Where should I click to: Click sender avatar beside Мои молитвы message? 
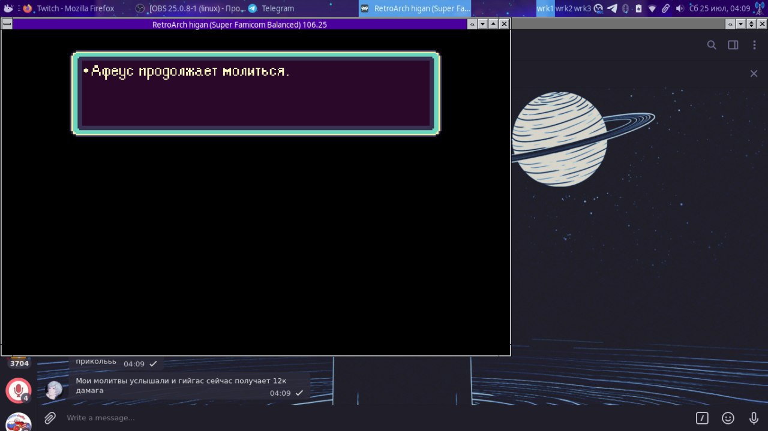[x=55, y=390]
